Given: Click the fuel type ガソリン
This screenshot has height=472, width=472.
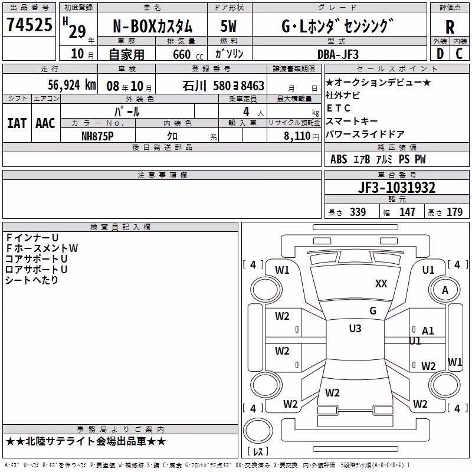Looking at the screenshot, I should [x=229, y=54].
